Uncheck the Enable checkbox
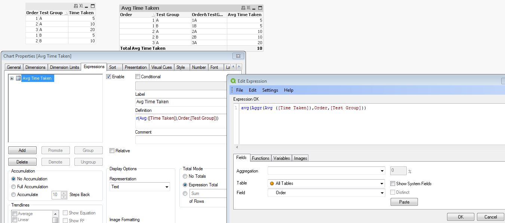The image size is (505, 223). [109, 77]
